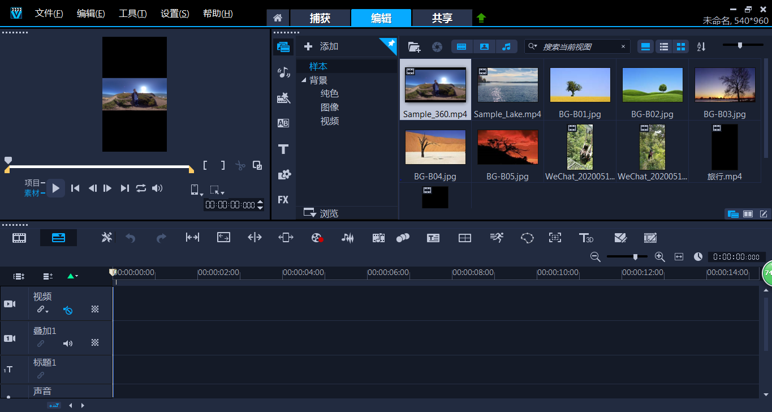Open the Media library panel
Image resolution: width=772 pixels, height=412 pixels.
[x=283, y=47]
